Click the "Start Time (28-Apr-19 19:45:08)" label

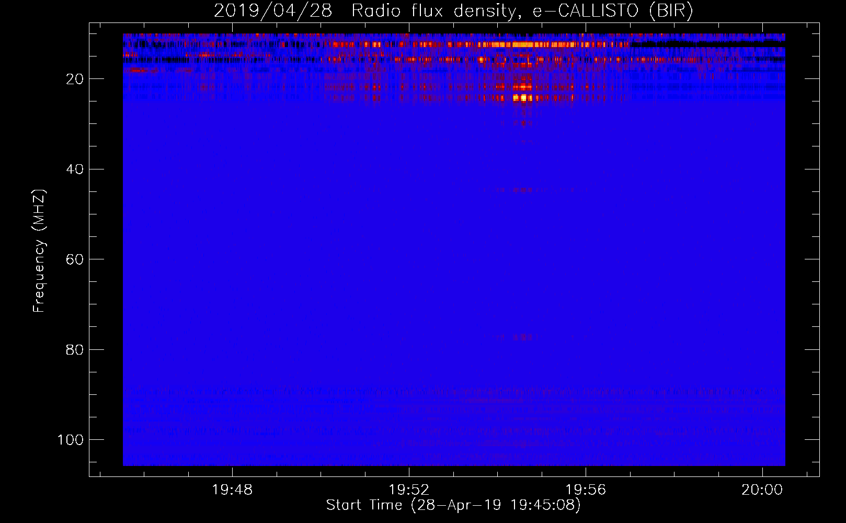(x=453, y=505)
